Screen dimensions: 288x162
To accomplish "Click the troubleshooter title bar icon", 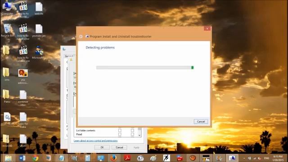I will tap(87, 36).
